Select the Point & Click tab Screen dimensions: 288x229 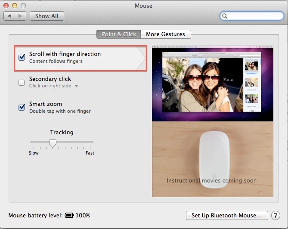pos(119,34)
